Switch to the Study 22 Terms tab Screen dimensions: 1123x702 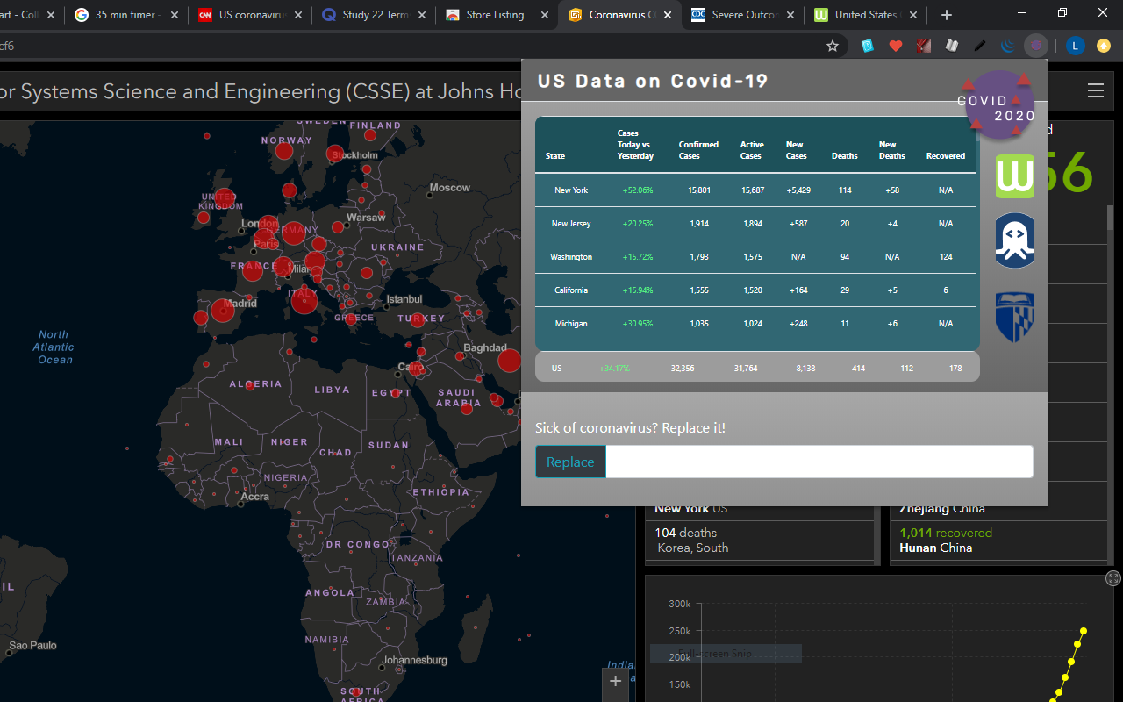375,15
